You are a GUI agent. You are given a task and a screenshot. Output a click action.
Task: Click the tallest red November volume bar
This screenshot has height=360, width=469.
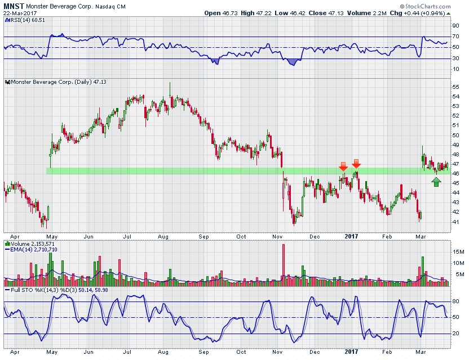tap(283, 265)
